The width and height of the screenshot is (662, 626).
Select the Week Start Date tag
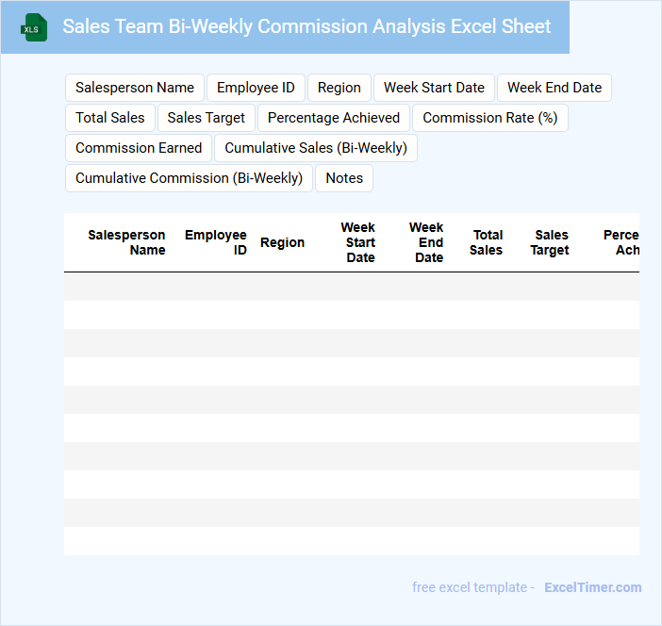434,88
